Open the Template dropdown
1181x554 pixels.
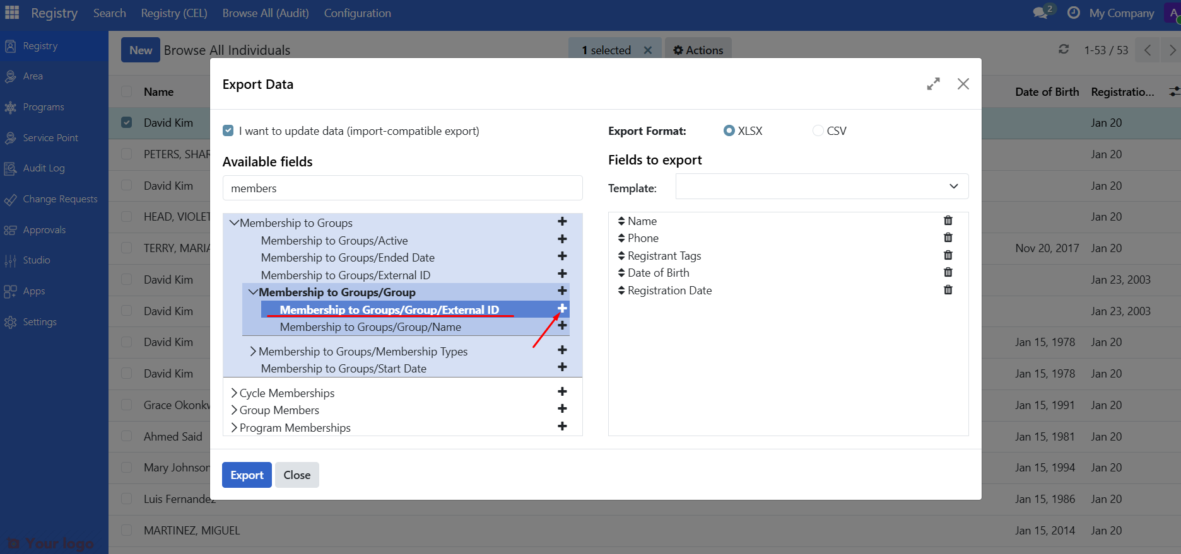(821, 187)
